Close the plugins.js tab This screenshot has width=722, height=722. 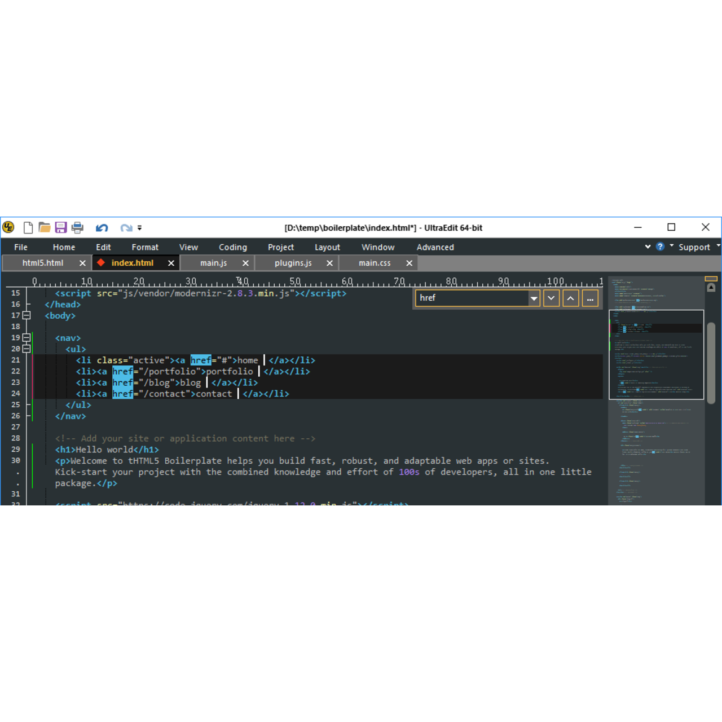click(331, 262)
